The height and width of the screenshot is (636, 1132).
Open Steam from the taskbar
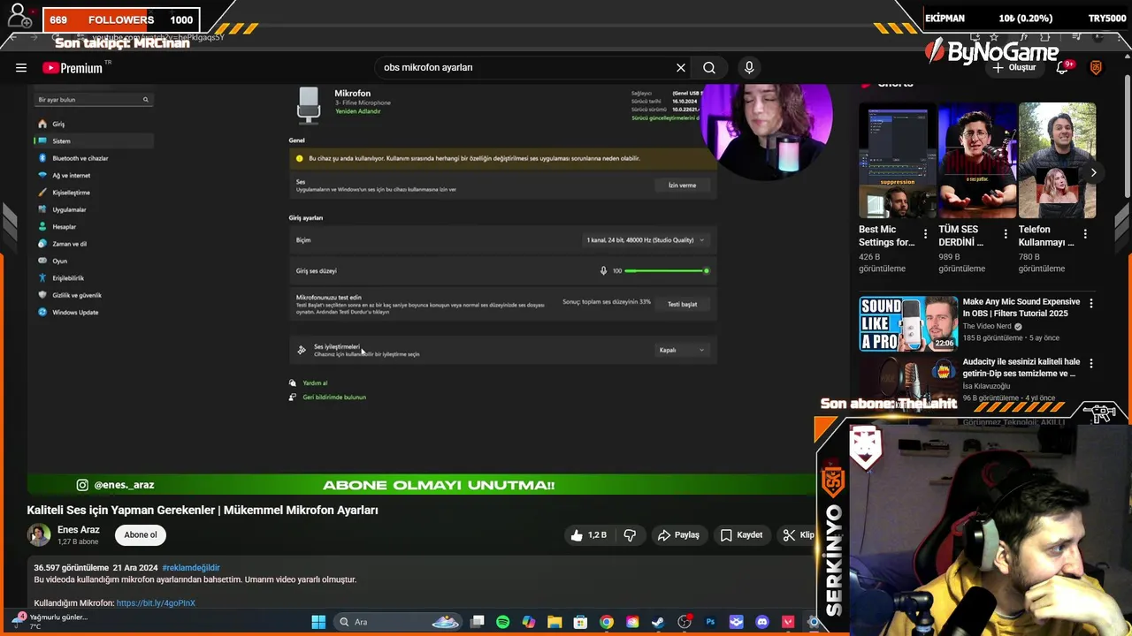coord(658,622)
